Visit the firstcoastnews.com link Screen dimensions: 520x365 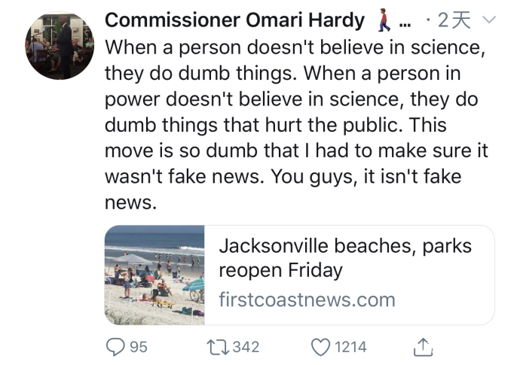click(x=307, y=300)
